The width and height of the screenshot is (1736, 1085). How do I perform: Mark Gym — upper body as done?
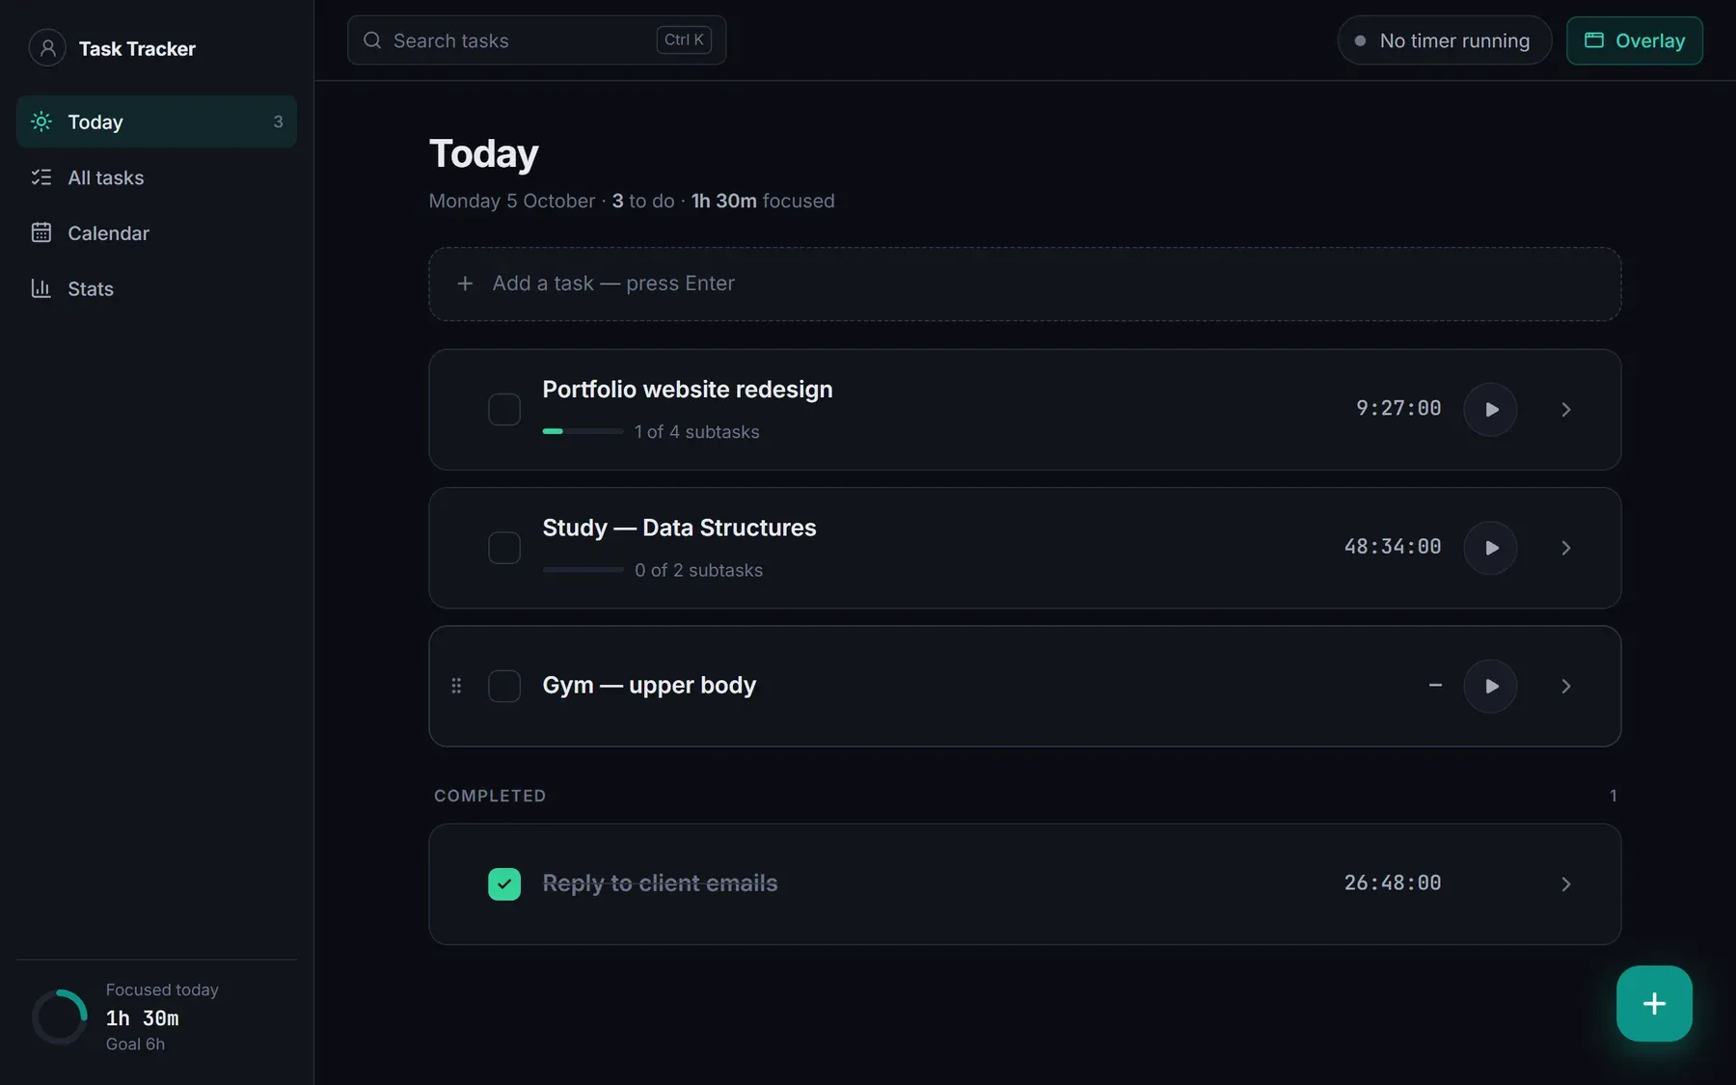click(x=504, y=686)
